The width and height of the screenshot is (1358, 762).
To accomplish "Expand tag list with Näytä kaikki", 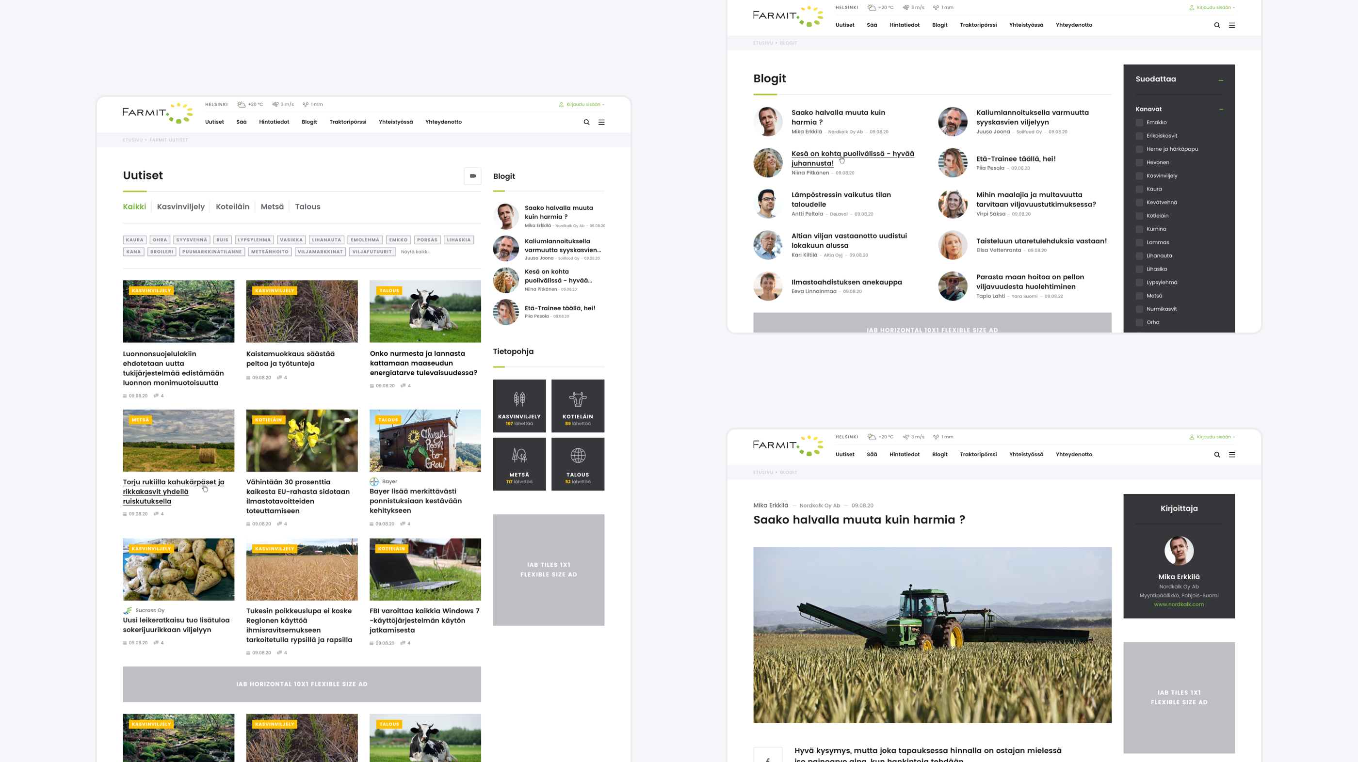I will coord(414,252).
